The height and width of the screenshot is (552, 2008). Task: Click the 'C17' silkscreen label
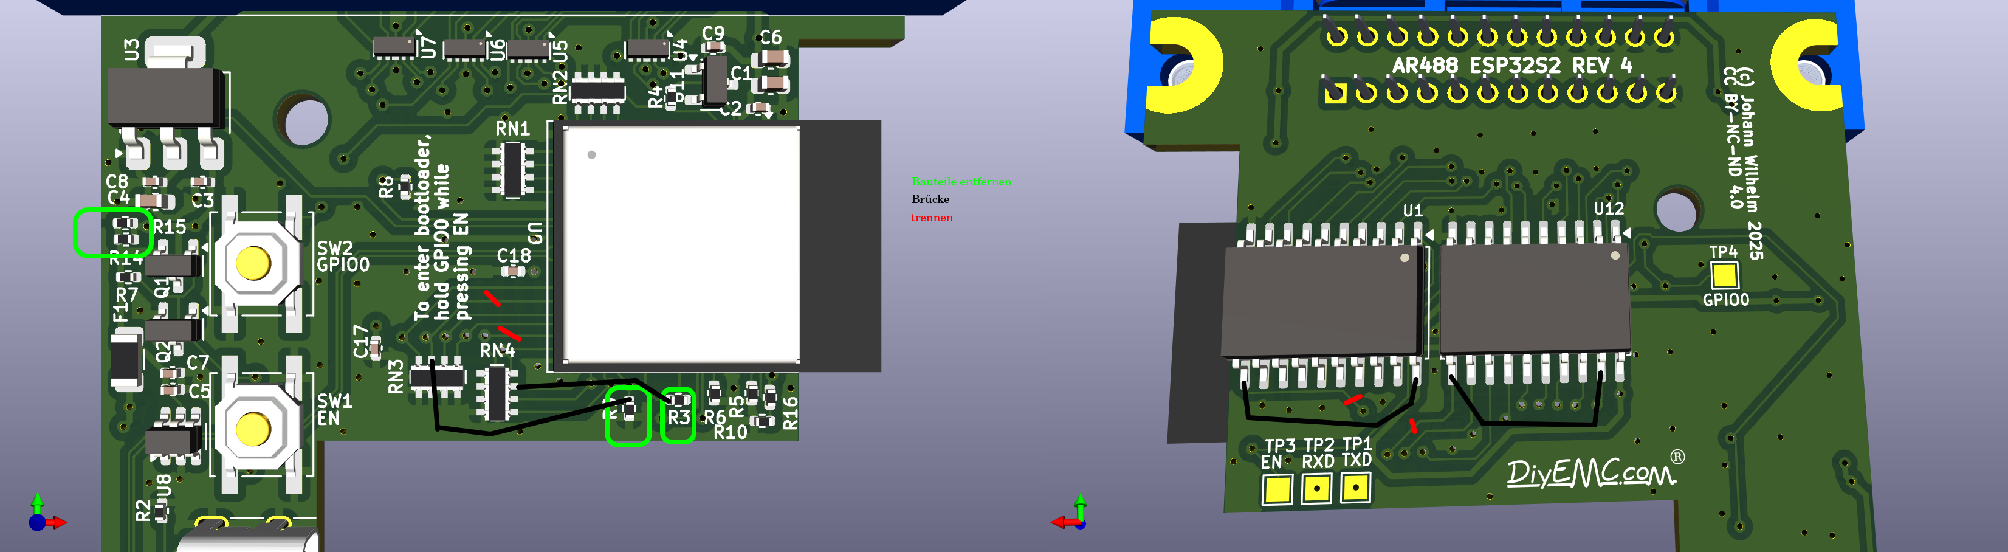(x=361, y=342)
